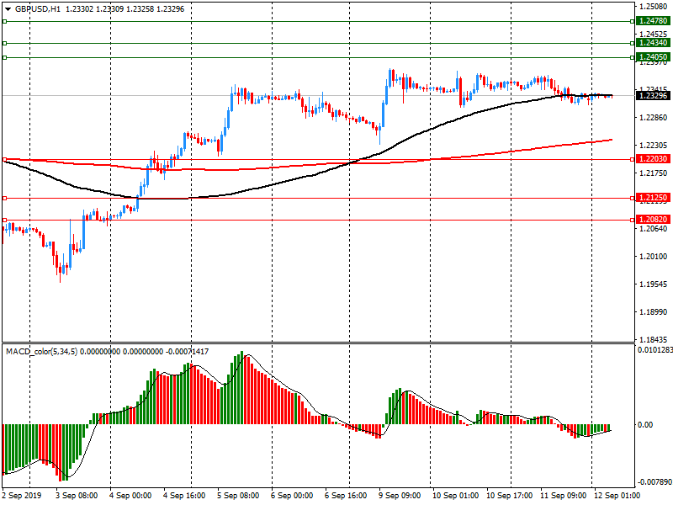The width and height of the screenshot is (673, 505).
Task: Select the 1.20820 red level label
Action: pos(653,220)
